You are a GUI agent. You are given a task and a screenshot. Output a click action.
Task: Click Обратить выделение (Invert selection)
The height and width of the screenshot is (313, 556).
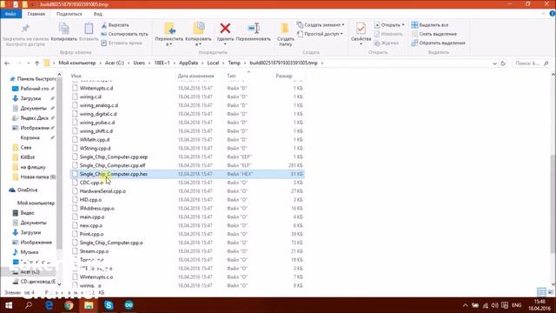tap(438, 43)
